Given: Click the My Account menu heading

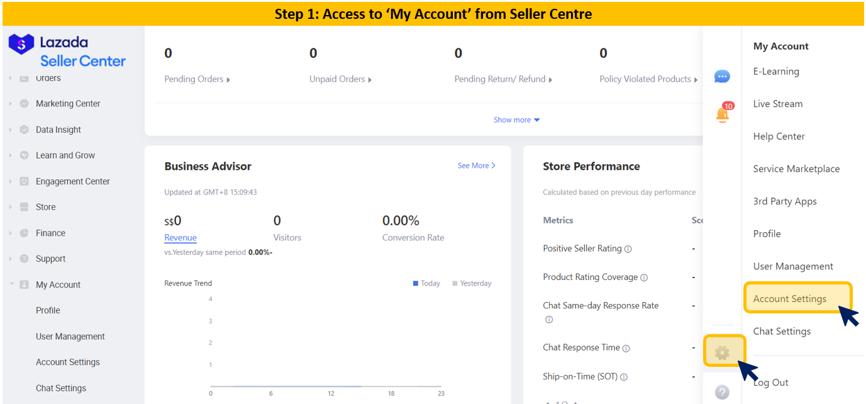Looking at the screenshot, I should (781, 46).
